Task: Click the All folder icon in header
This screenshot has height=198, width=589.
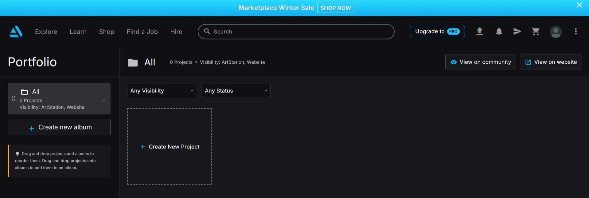Action: point(133,62)
